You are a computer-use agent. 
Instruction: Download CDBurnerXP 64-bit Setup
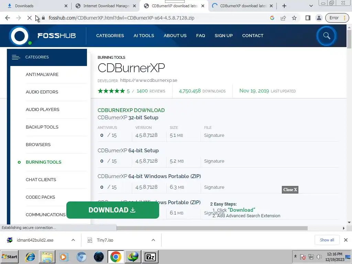click(128, 151)
